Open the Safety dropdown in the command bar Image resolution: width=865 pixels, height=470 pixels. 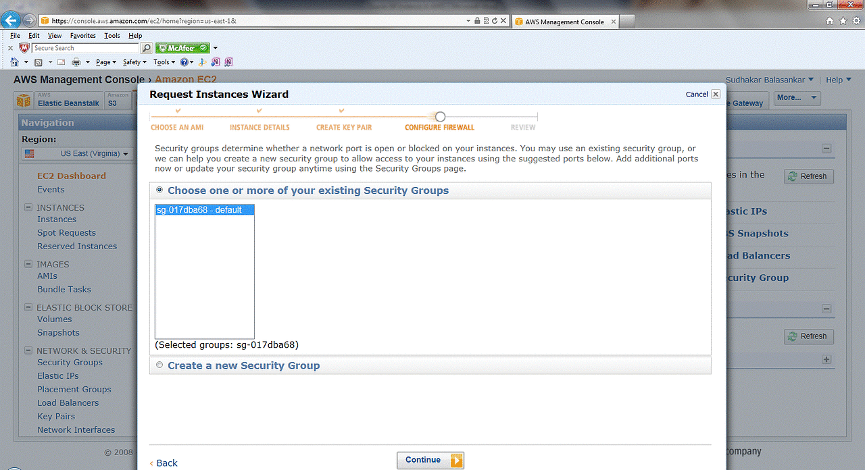(134, 62)
